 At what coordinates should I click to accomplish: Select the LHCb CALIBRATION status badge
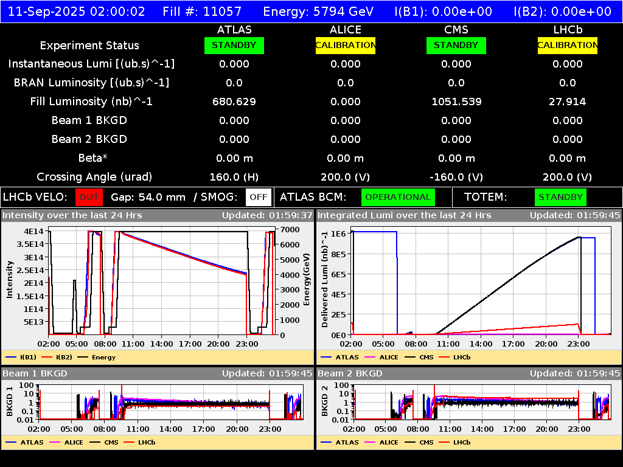[566, 45]
